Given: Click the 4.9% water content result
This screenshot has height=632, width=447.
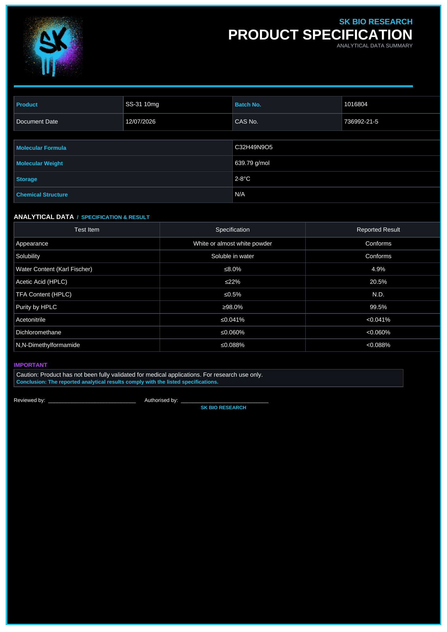Looking at the screenshot, I should 378,269.
